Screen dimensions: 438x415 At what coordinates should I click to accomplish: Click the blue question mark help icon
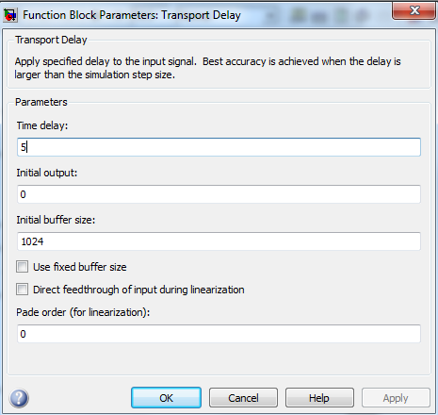(x=19, y=398)
